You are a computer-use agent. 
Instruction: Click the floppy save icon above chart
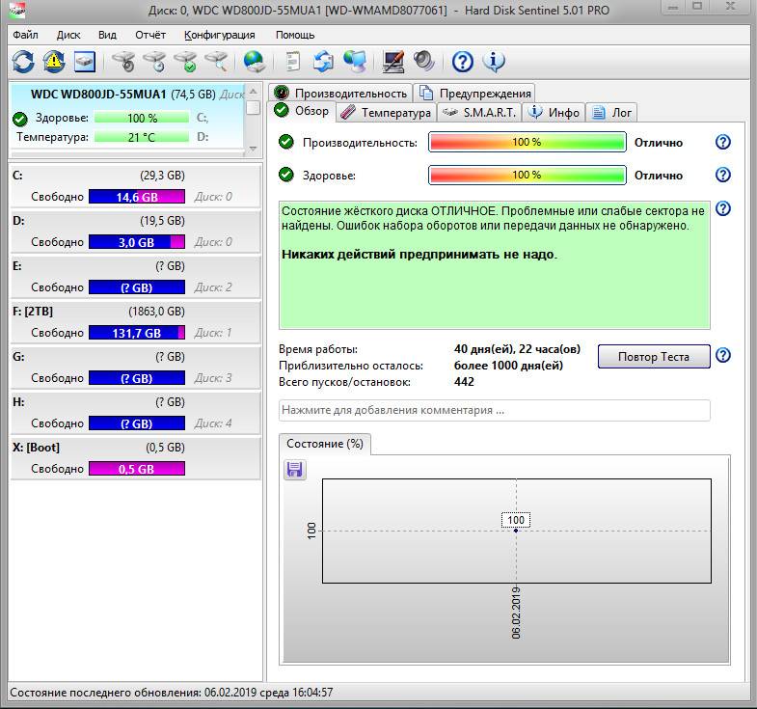(295, 469)
